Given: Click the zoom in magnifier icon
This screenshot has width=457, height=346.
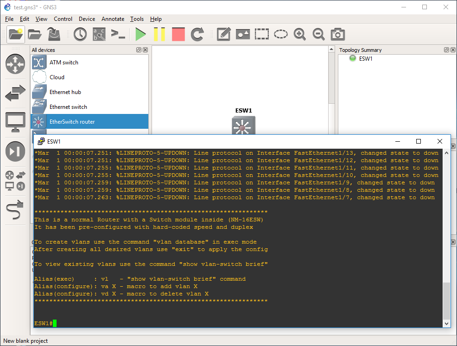Looking at the screenshot, I should click(x=299, y=34).
